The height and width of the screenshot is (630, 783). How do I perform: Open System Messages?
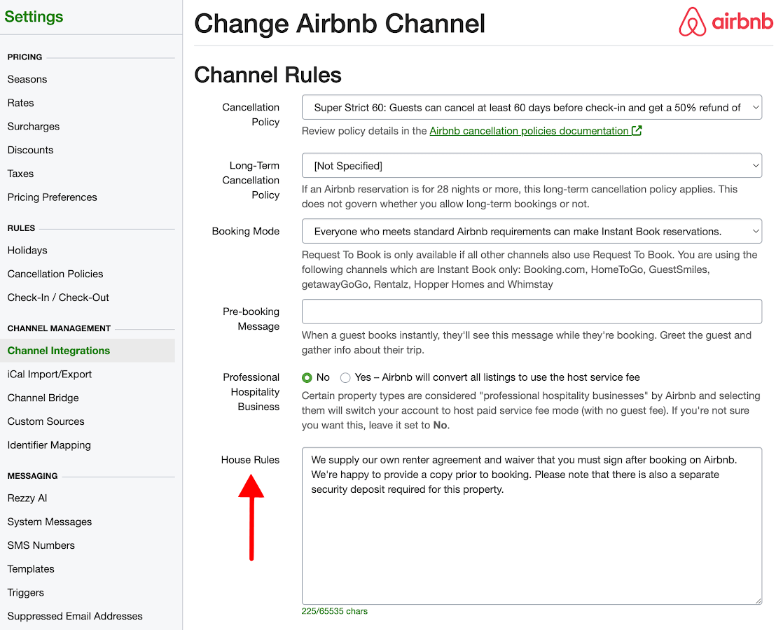(x=50, y=521)
